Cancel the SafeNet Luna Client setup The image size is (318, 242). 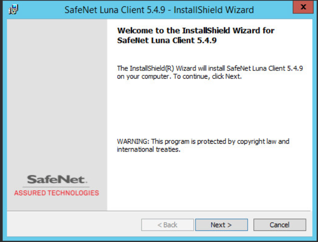click(279, 225)
